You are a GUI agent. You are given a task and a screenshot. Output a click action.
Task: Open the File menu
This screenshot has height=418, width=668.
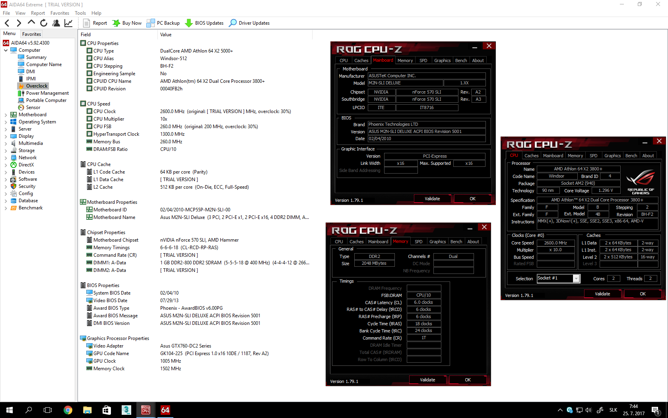pyautogui.click(x=6, y=13)
